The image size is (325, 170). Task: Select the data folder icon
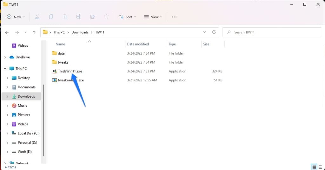[54, 53]
